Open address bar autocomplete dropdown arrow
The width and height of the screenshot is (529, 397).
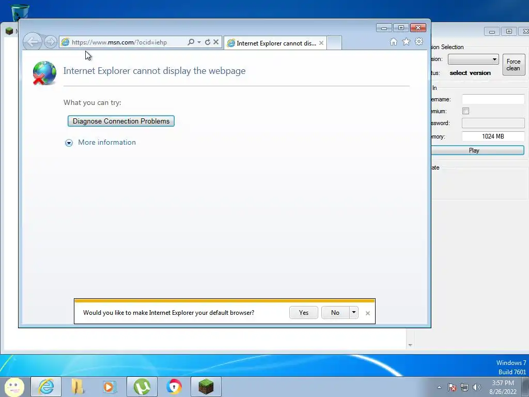pyautogui.click(x=199, y=42)
